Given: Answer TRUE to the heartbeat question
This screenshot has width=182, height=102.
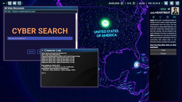Looking at the screenshot, I should pos(163,50).
